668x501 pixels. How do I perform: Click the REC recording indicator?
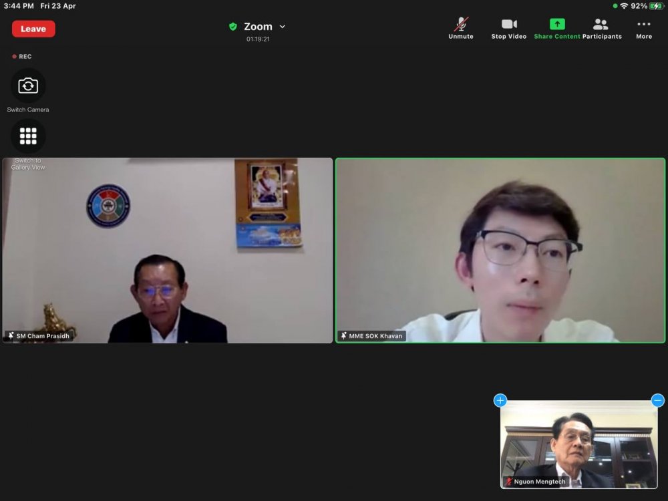(x=22, y=57)
